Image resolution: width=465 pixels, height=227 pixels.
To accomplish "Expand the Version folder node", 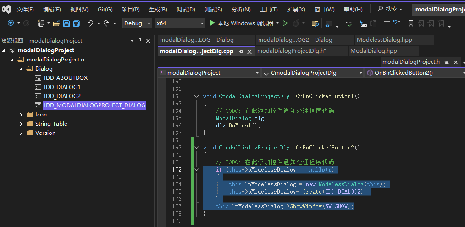I will pos(21,133).
